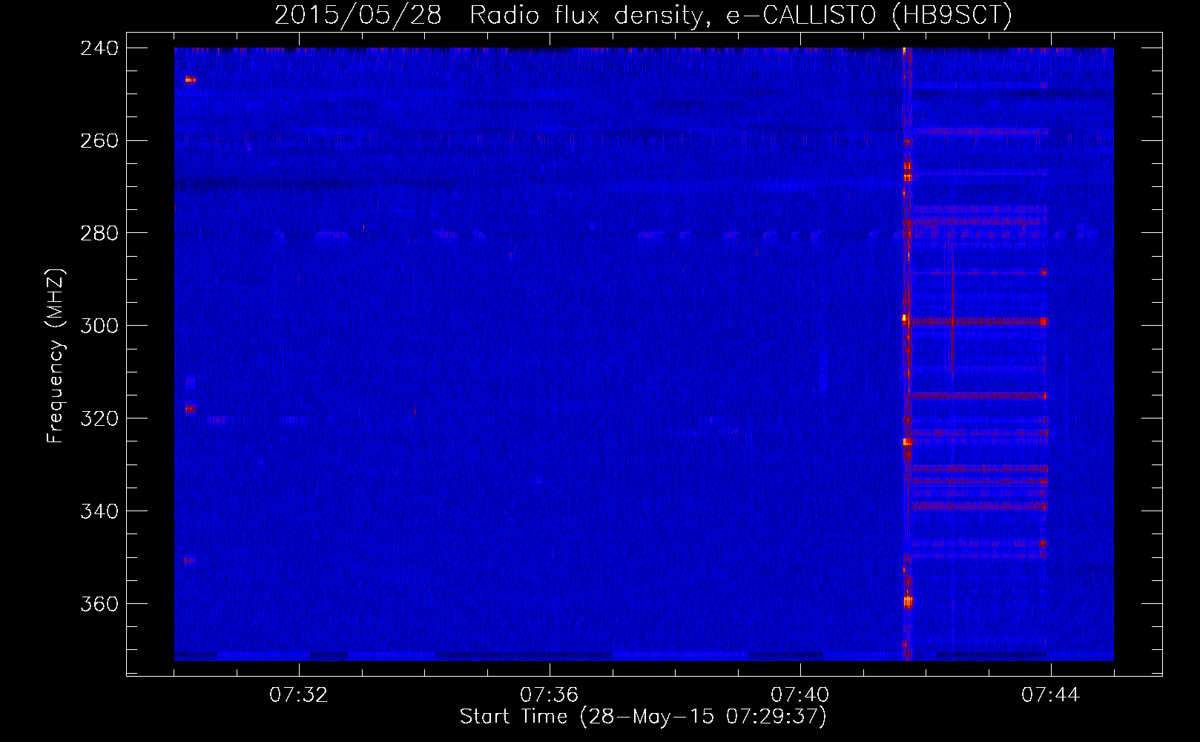1200x742 pixels.
Task: Click the 300 frequency tick label
Action: [99, 326]
